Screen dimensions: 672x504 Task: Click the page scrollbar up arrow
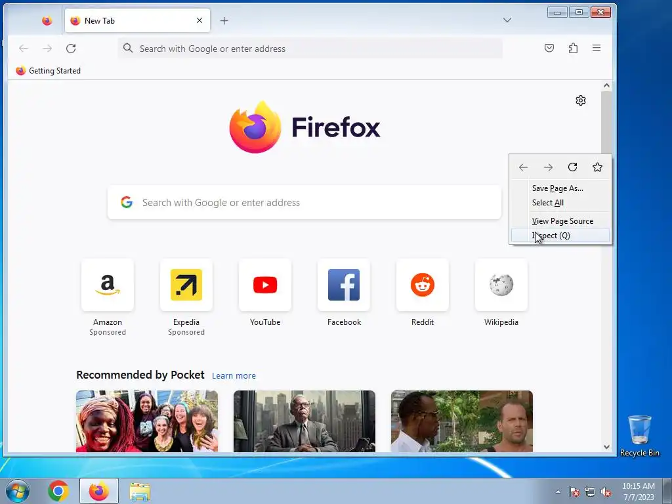pyautogui.click(x=606, y=86)
